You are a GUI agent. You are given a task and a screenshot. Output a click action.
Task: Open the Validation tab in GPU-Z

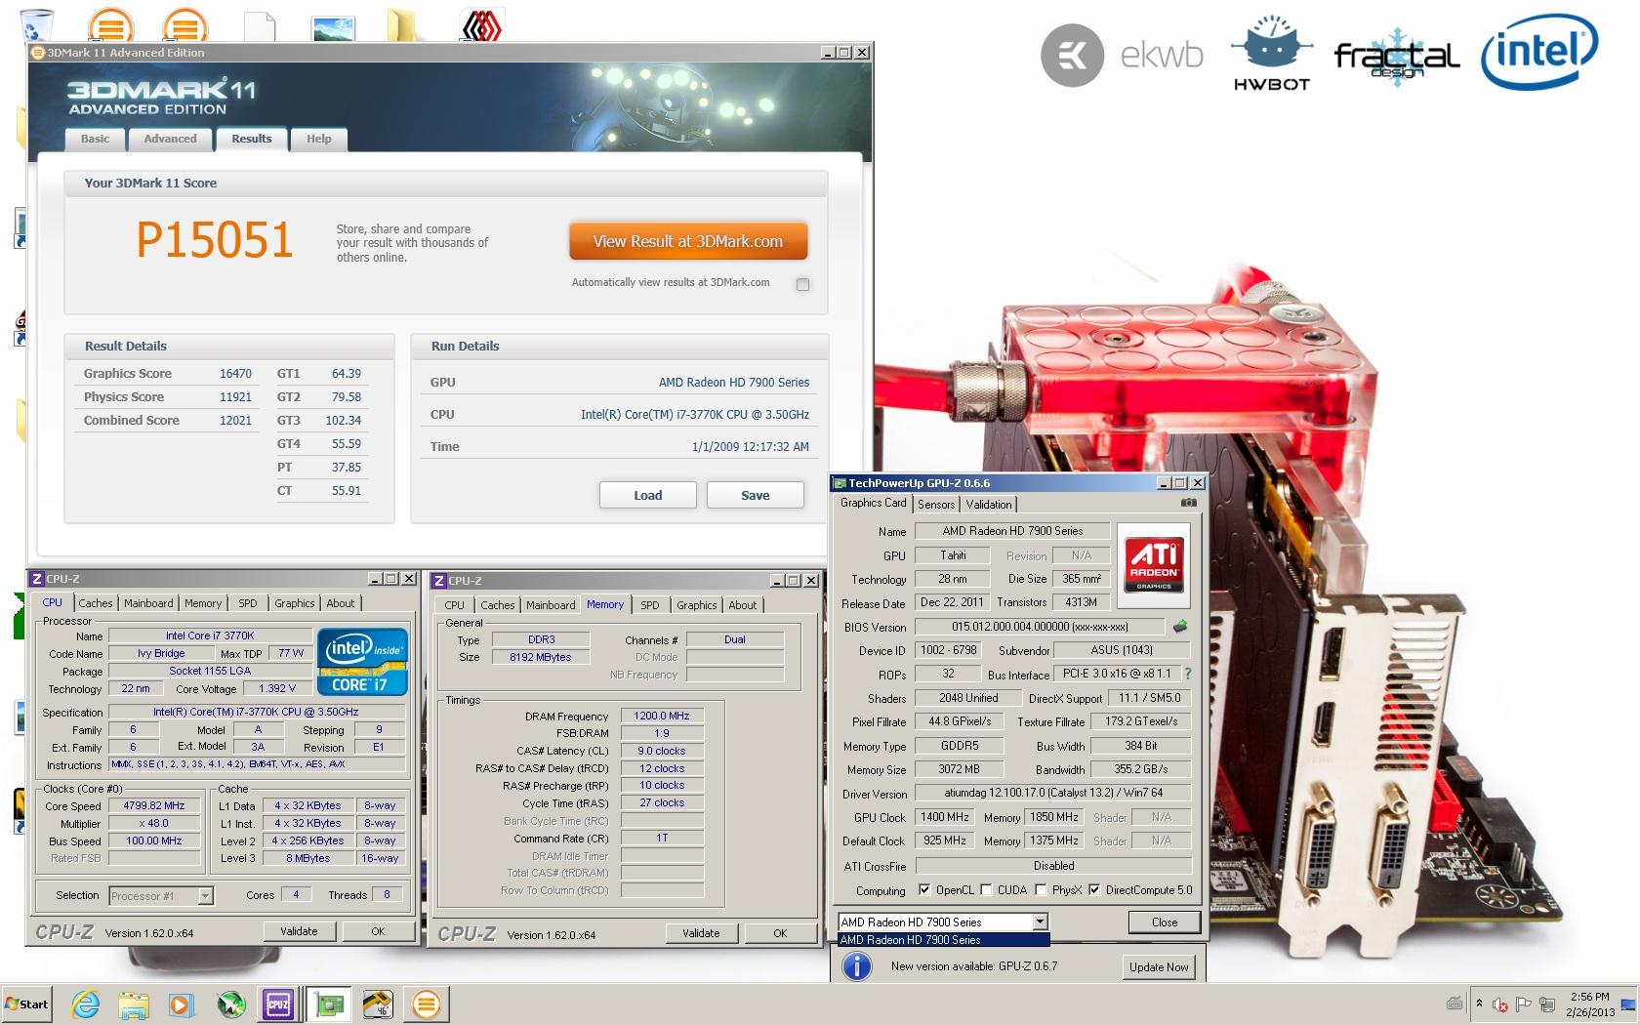(989, 505)
